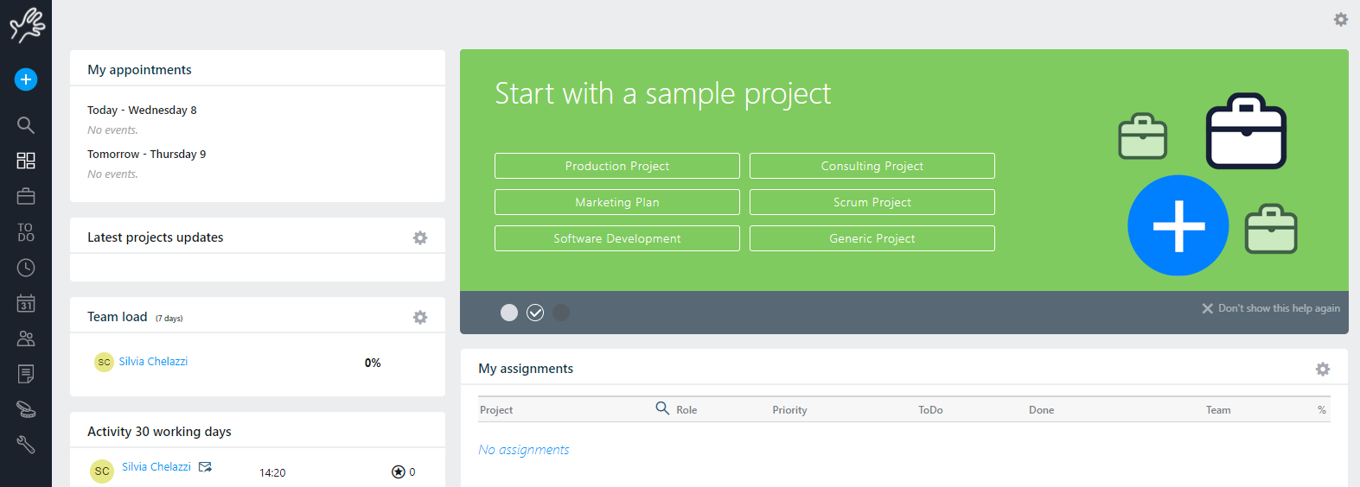This screenshot has height=487, width=1360.
Task: Open search from the sidebar magnifier icon
Action: pyautogui.click(x=26, y=125)
